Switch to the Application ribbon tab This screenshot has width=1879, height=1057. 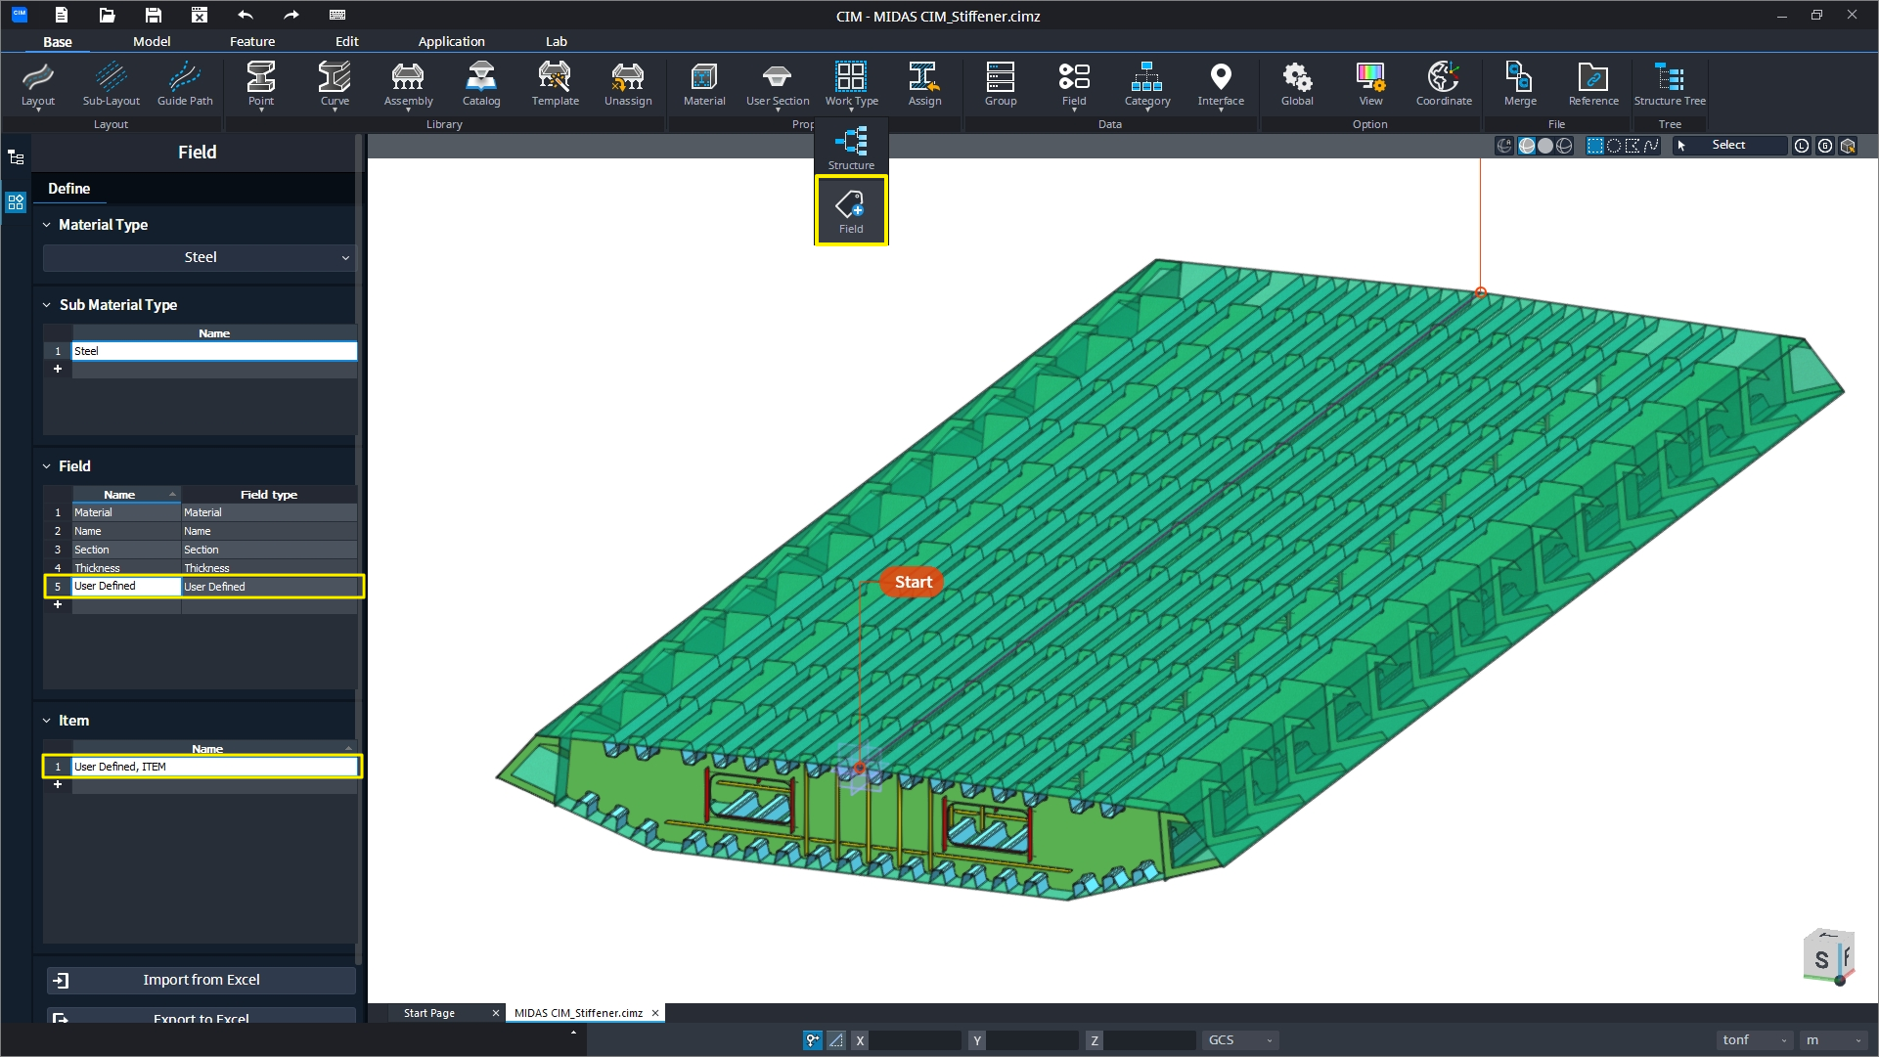[x=451, y=41]
